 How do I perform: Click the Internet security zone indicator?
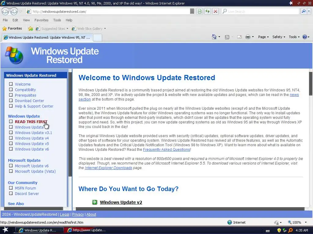pos(237,222)
